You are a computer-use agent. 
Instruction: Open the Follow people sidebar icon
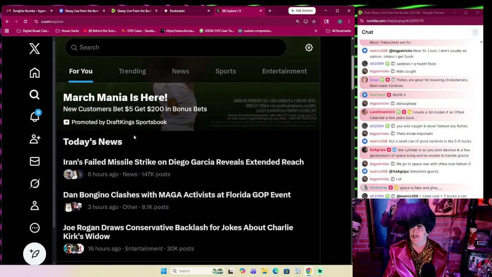(x=35, y=139)
